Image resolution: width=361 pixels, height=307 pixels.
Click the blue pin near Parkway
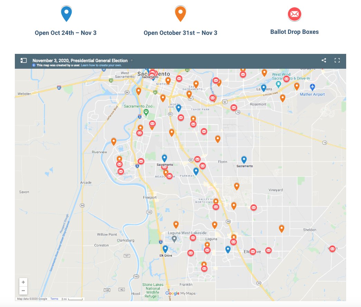coord(196,172)
